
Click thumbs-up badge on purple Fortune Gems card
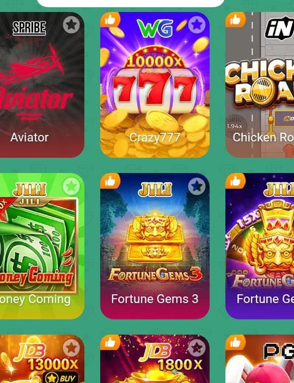coord(235,181)
